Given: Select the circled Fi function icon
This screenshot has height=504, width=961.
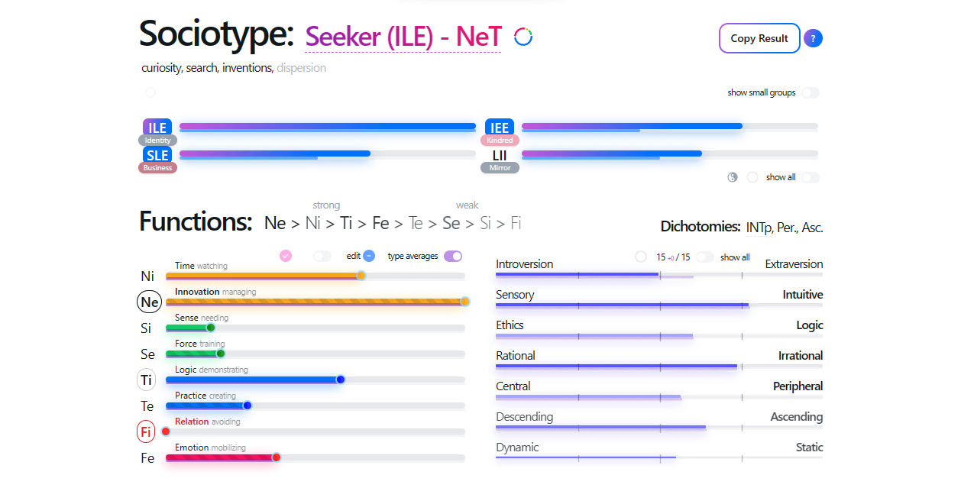Looking at the screenshot, I should (146, 431).
